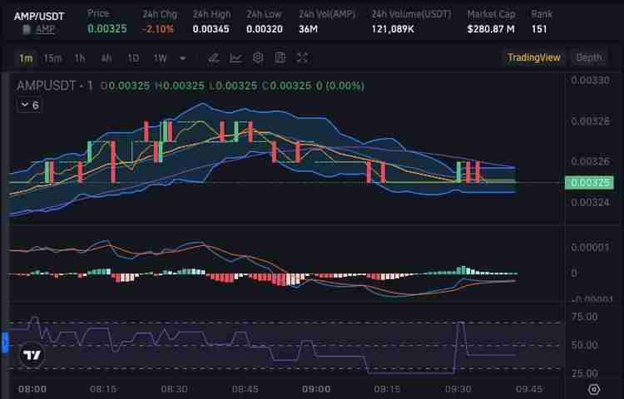The width and height of the screenshot is (624, 399).
Task: Click the blue left edge handle
Action: tap(4, 342)
